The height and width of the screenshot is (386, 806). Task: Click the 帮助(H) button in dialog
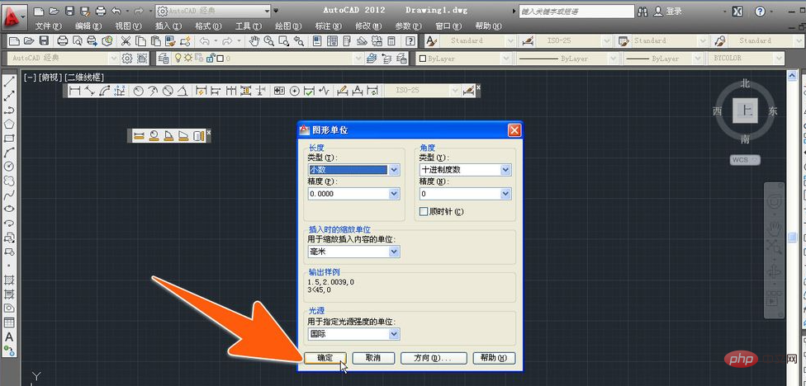click(x=494, y=358)
